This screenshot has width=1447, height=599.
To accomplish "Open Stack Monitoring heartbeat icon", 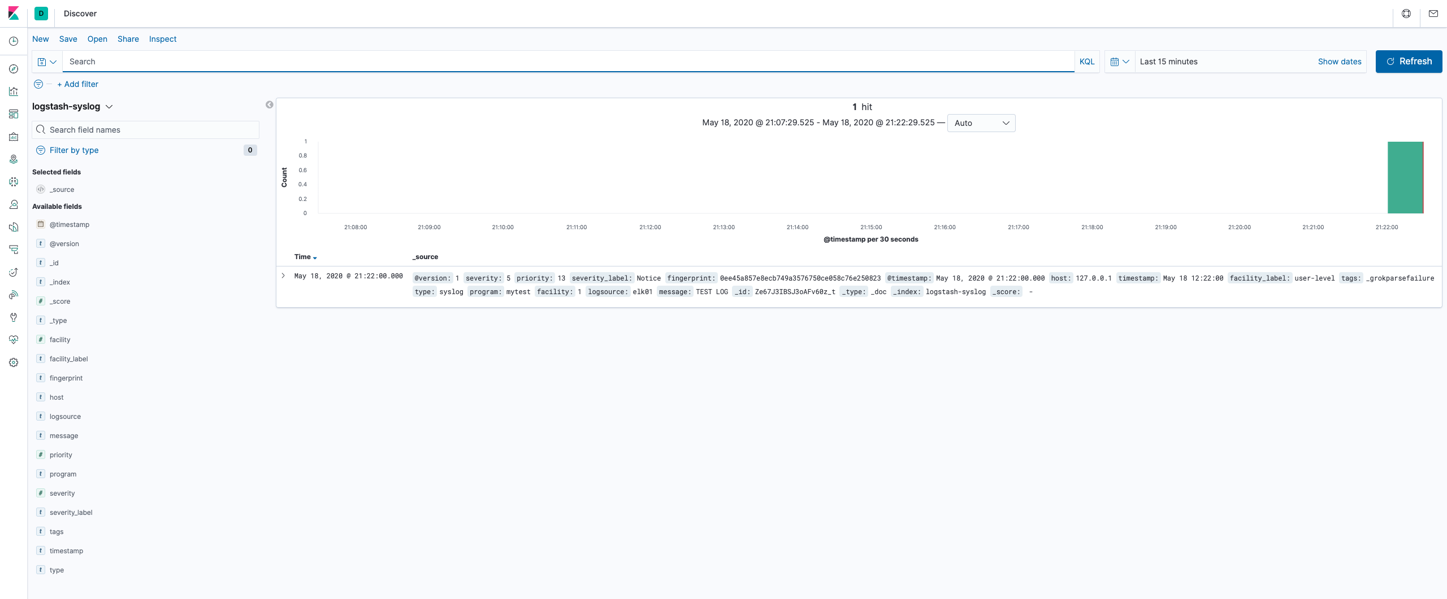I will click(14, 340).
